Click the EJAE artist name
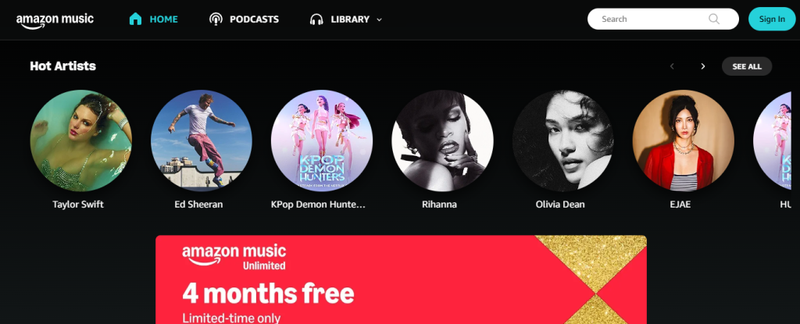The width and height of the screenshot is (800, 324). point(680,205)
